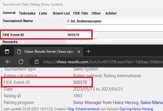The width and height of the screenshot is (163, 111).
Task: Click the browser tab actions icon
Action: coord(7,52)
